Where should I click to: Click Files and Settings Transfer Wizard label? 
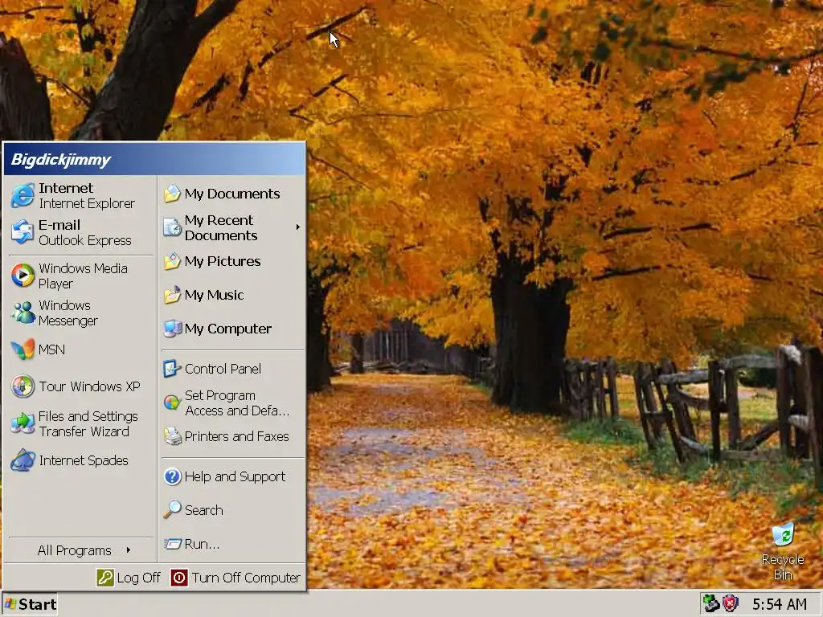[88, 423]
